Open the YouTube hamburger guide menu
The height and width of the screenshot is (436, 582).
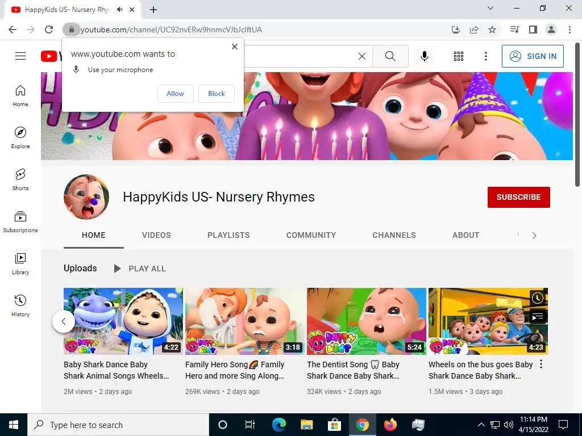20,56
